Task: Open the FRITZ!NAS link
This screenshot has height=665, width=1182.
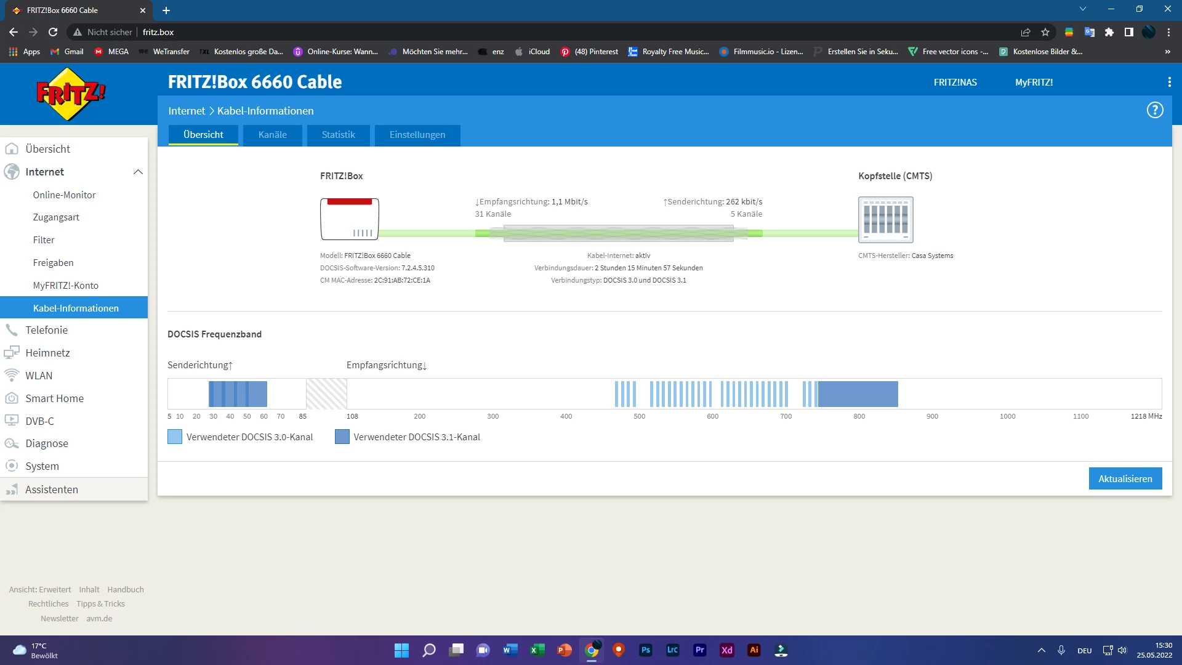Action: pos(955,83)
